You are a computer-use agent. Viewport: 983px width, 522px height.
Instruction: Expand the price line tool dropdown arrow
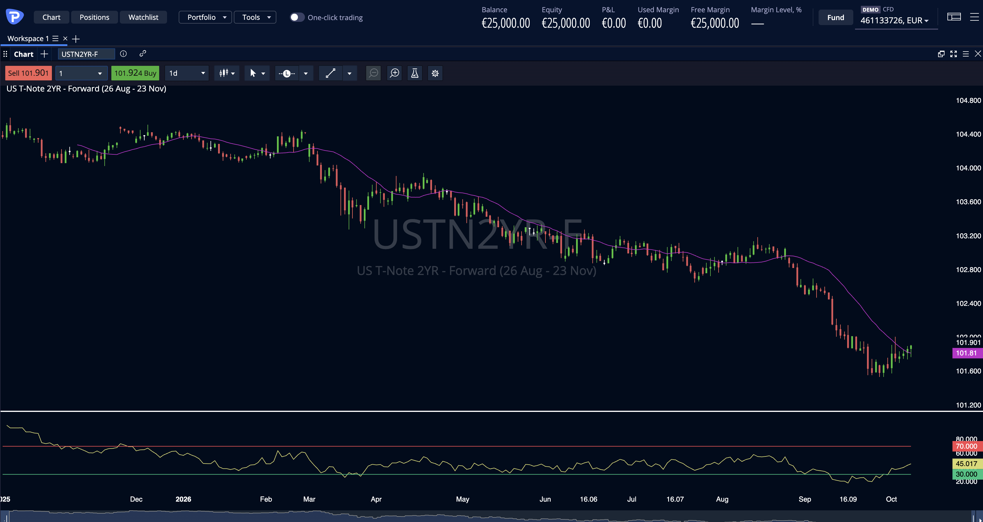[306, 73]
